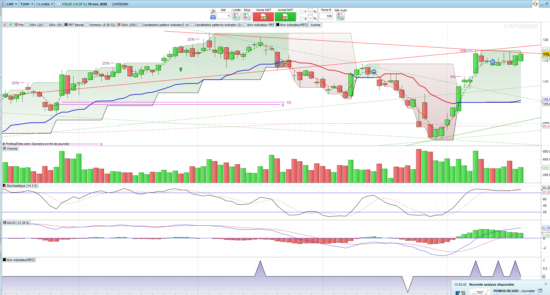550x295 pixels.
Task: Click the Nouvelle analyse disponible text
Action: (x=492, y=284)
